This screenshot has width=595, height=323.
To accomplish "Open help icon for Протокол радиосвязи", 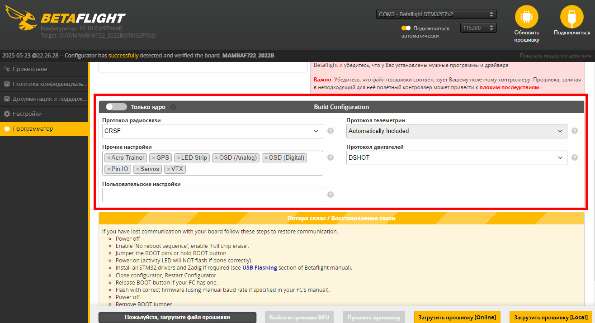I will (x=331, y=131).
